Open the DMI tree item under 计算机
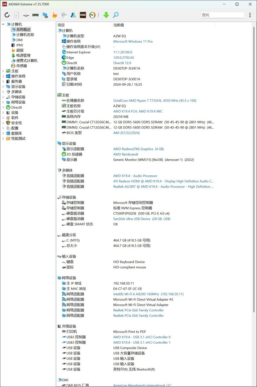 [x=19, y=40]
